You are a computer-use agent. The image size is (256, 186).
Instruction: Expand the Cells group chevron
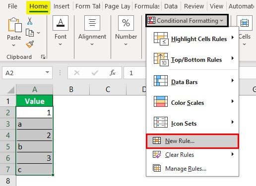point(244,44)
